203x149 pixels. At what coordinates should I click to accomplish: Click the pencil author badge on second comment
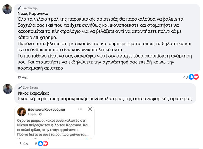(x=19, y=87)
